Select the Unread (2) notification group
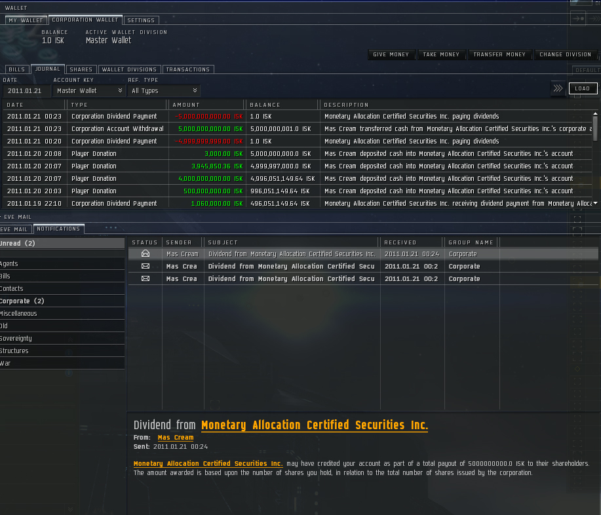Viewport: 601px width, 515px height. click(62, 243)
